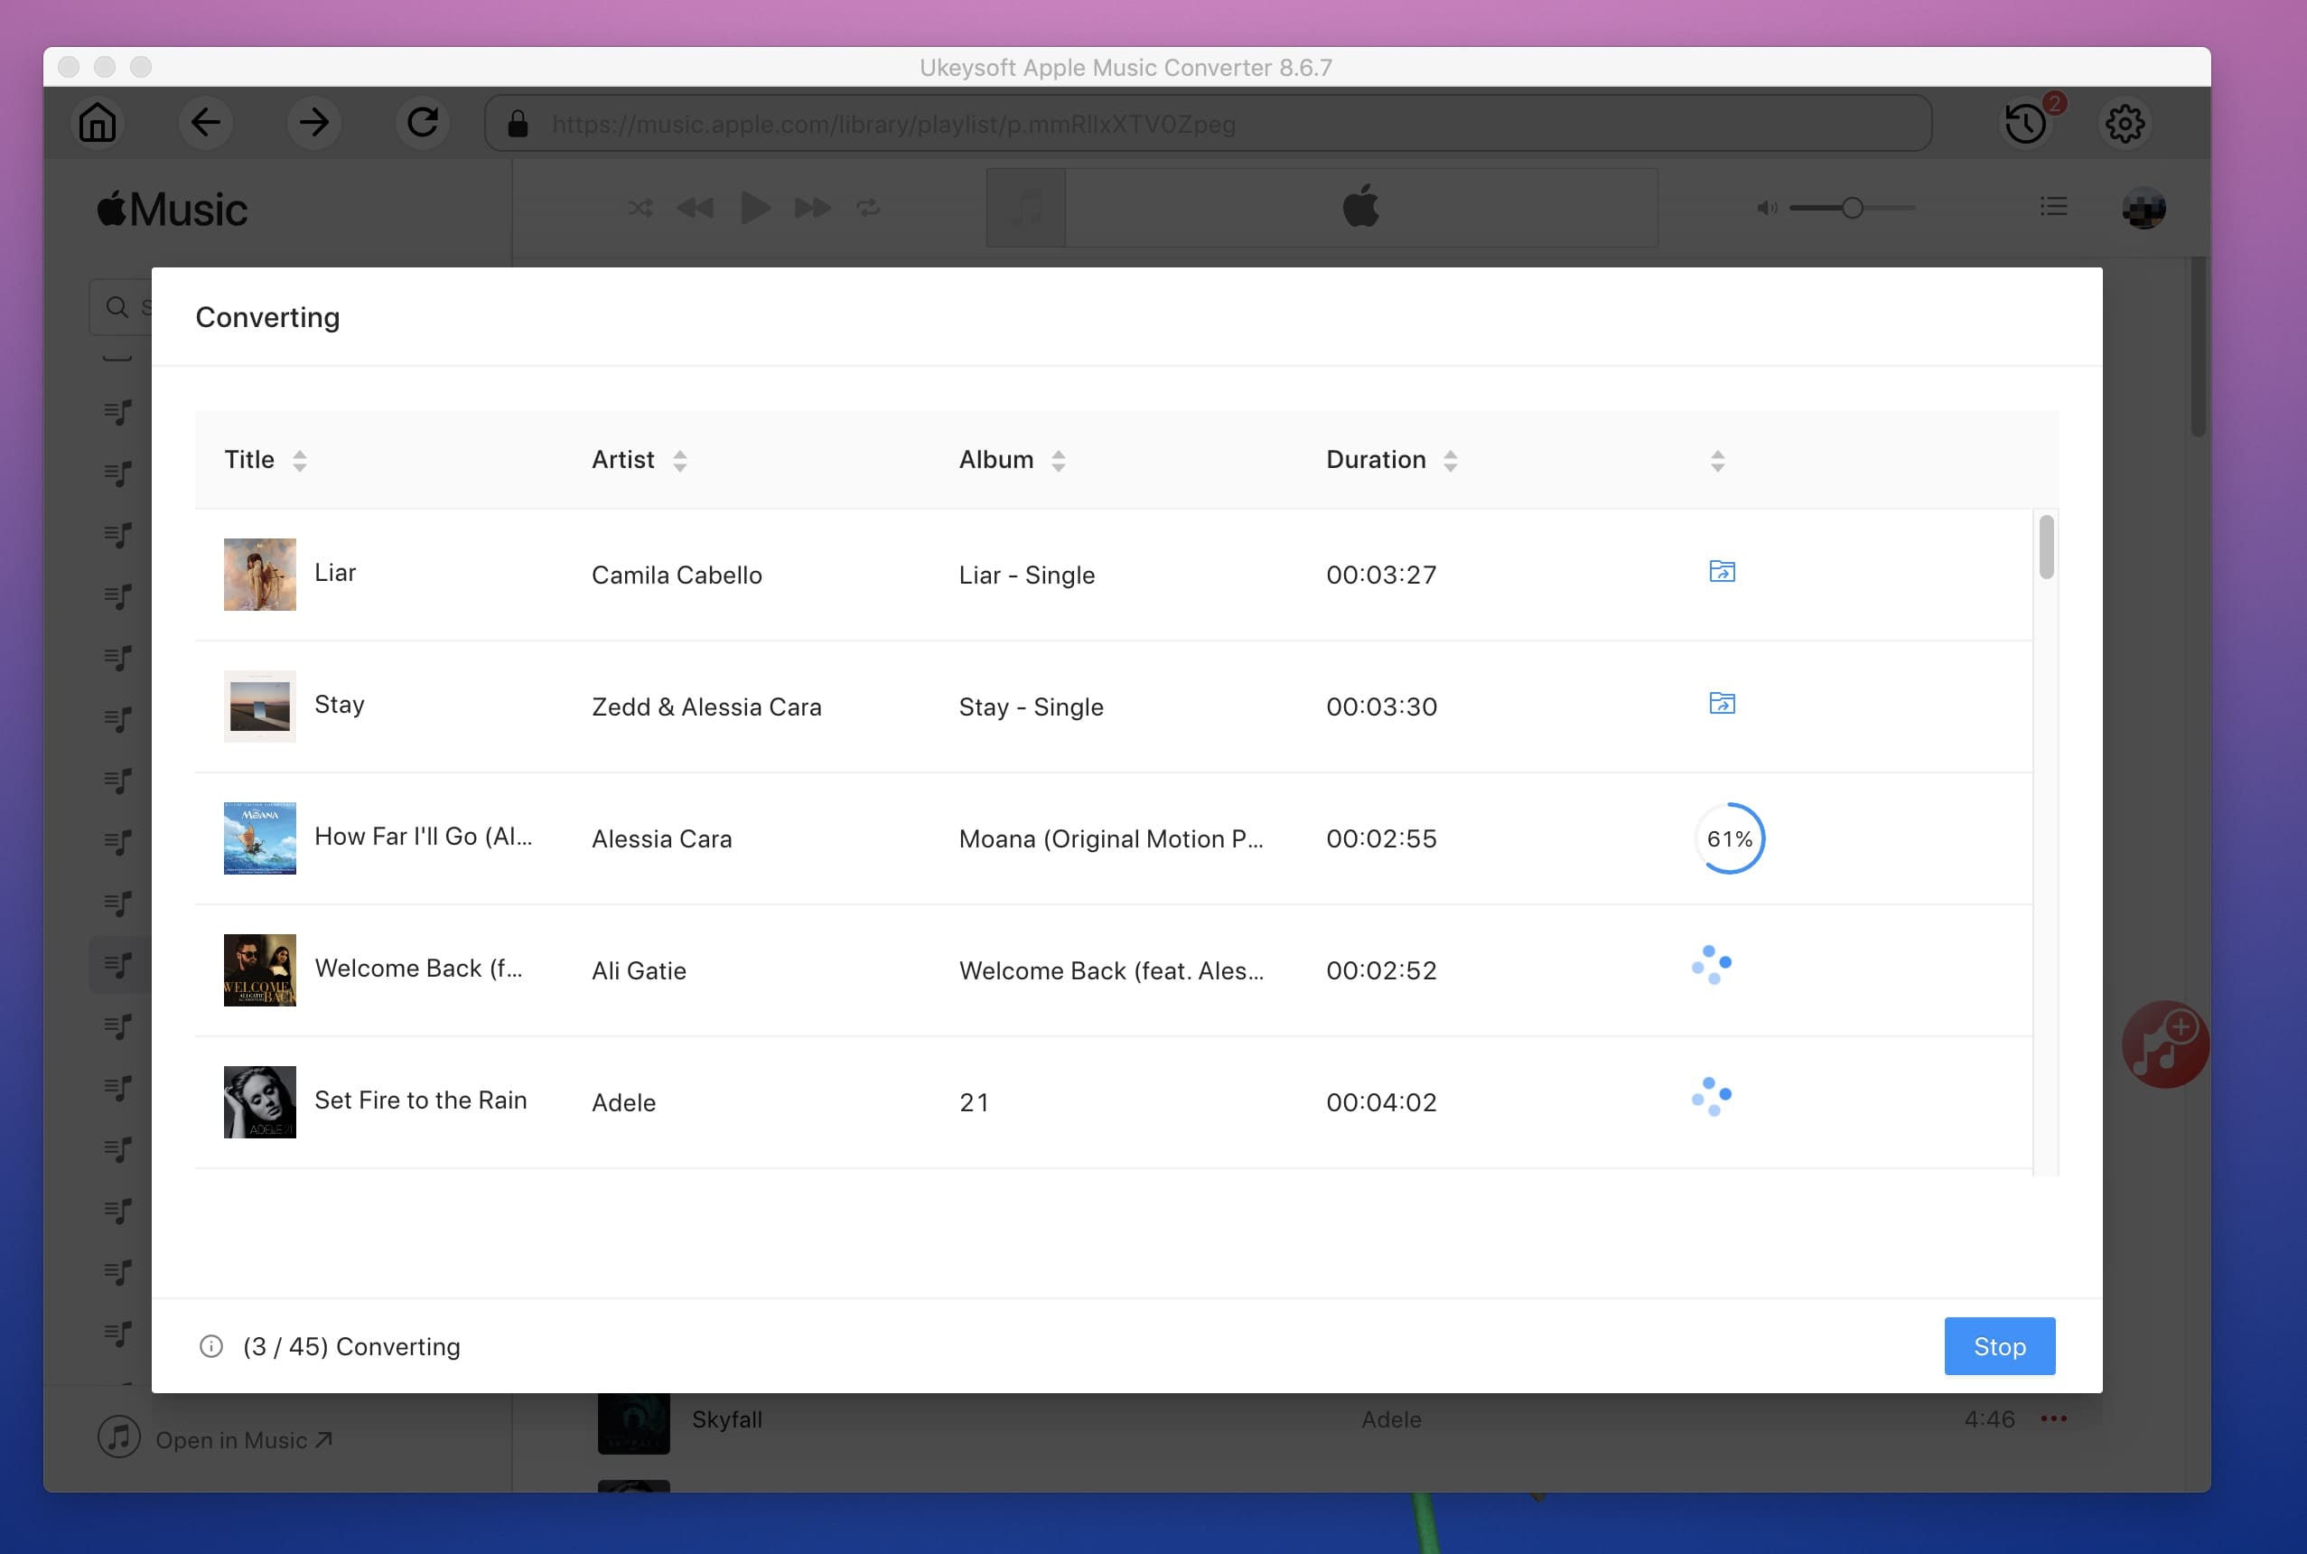Stop the current conversion process
The width and height of the screenshot is (2307, 1554).
pyautogui.click(x=1998, y=1346)
